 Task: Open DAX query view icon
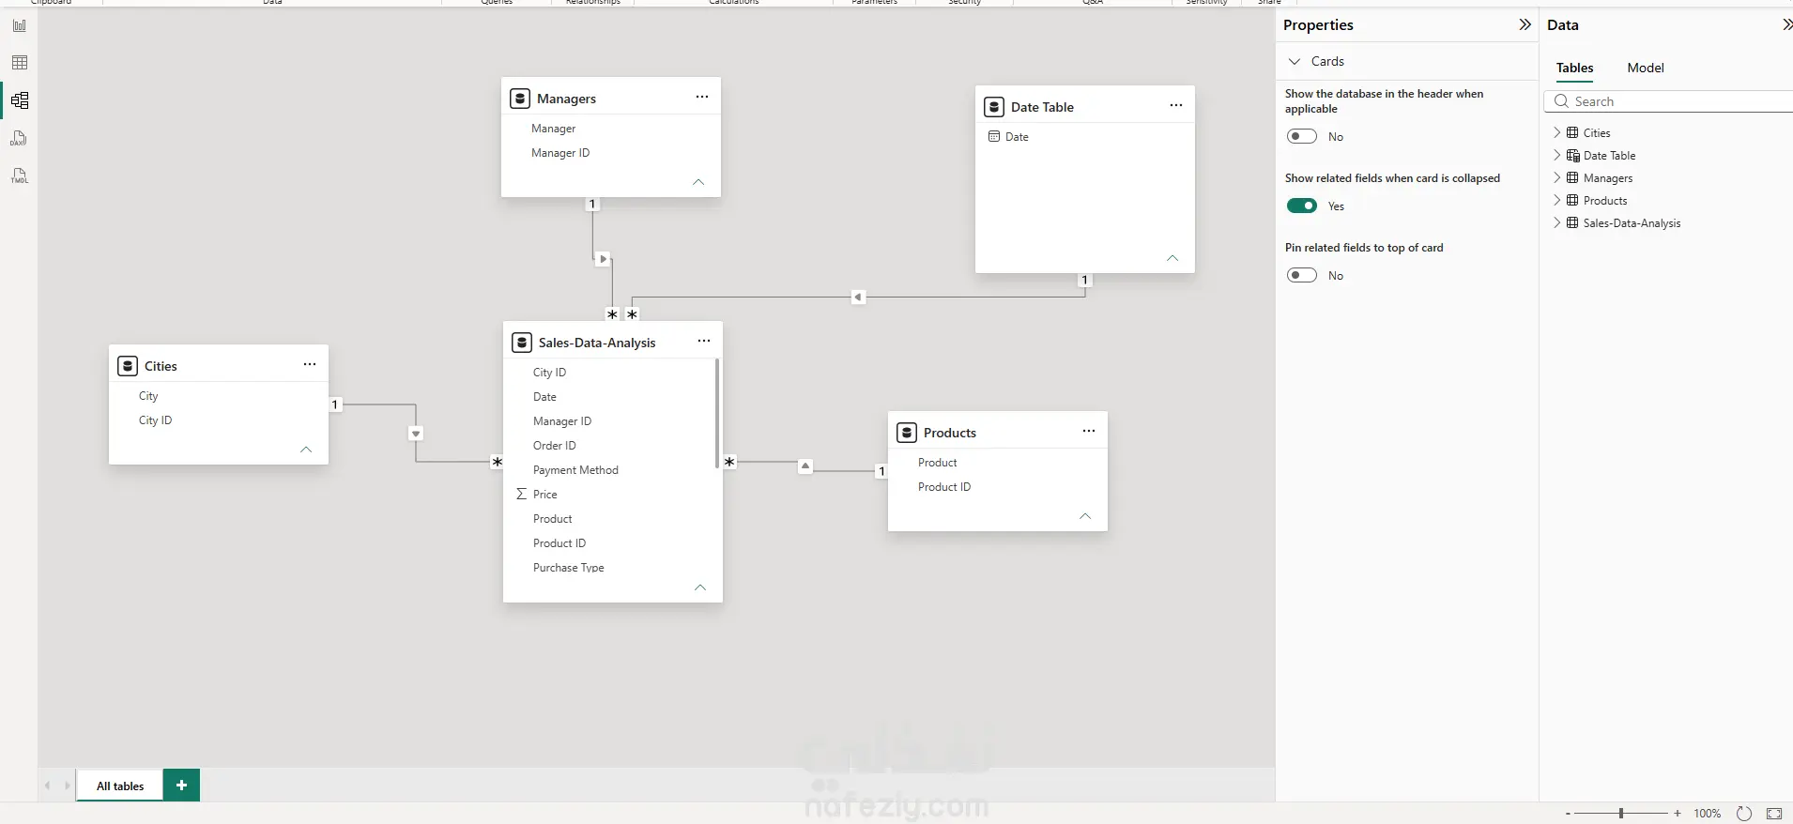point(20,138)
